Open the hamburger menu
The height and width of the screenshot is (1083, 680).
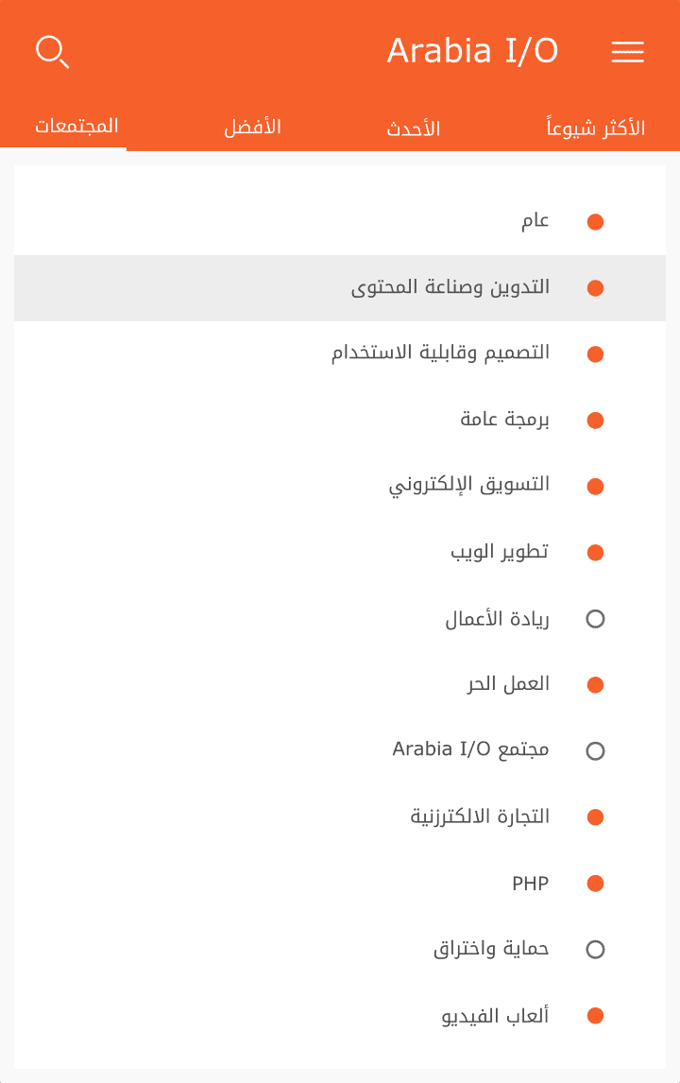627,53
